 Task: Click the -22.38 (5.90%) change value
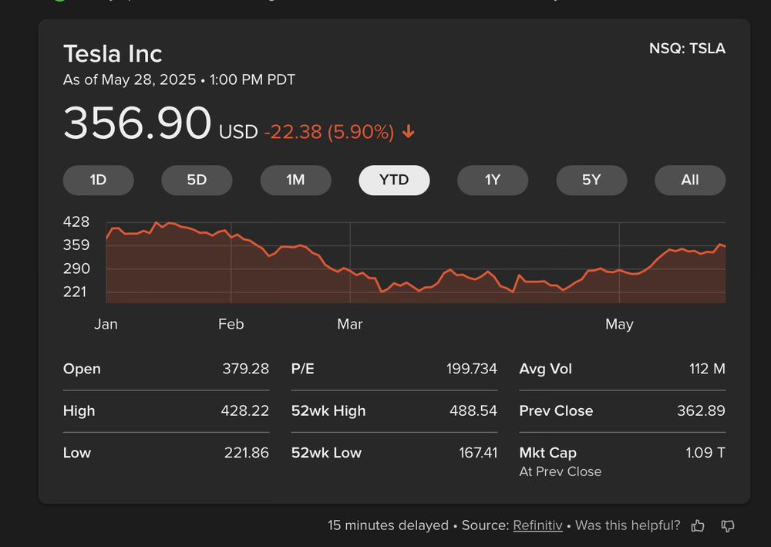329,132
